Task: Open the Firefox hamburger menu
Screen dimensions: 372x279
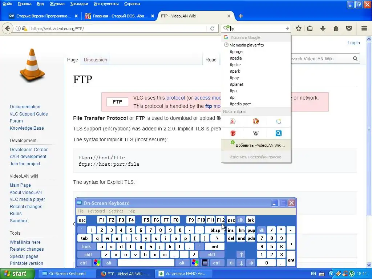Action: [x=364, y=28]
